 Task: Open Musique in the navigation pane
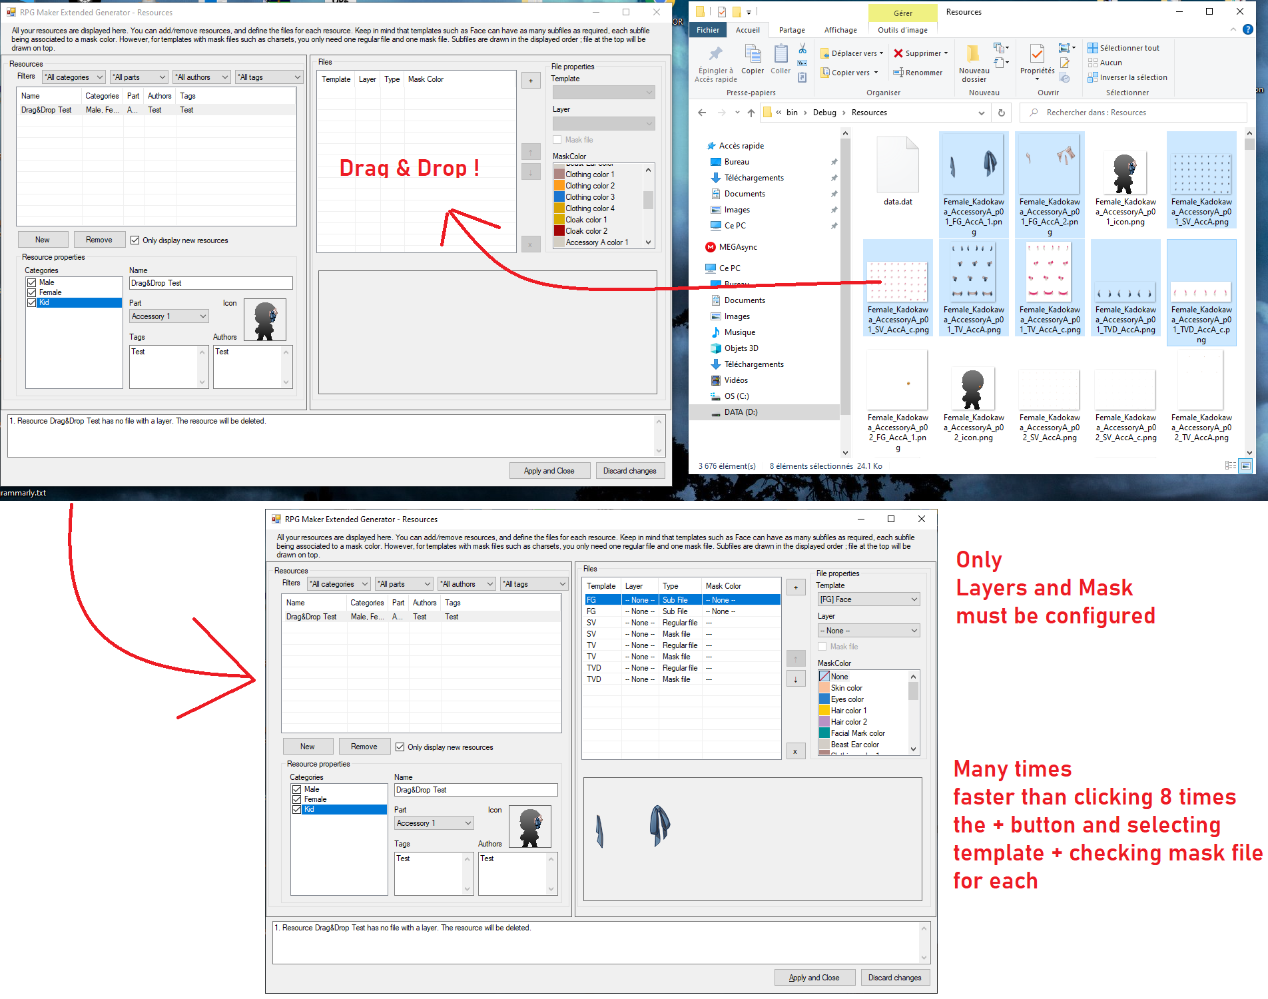tap(733, 332)
